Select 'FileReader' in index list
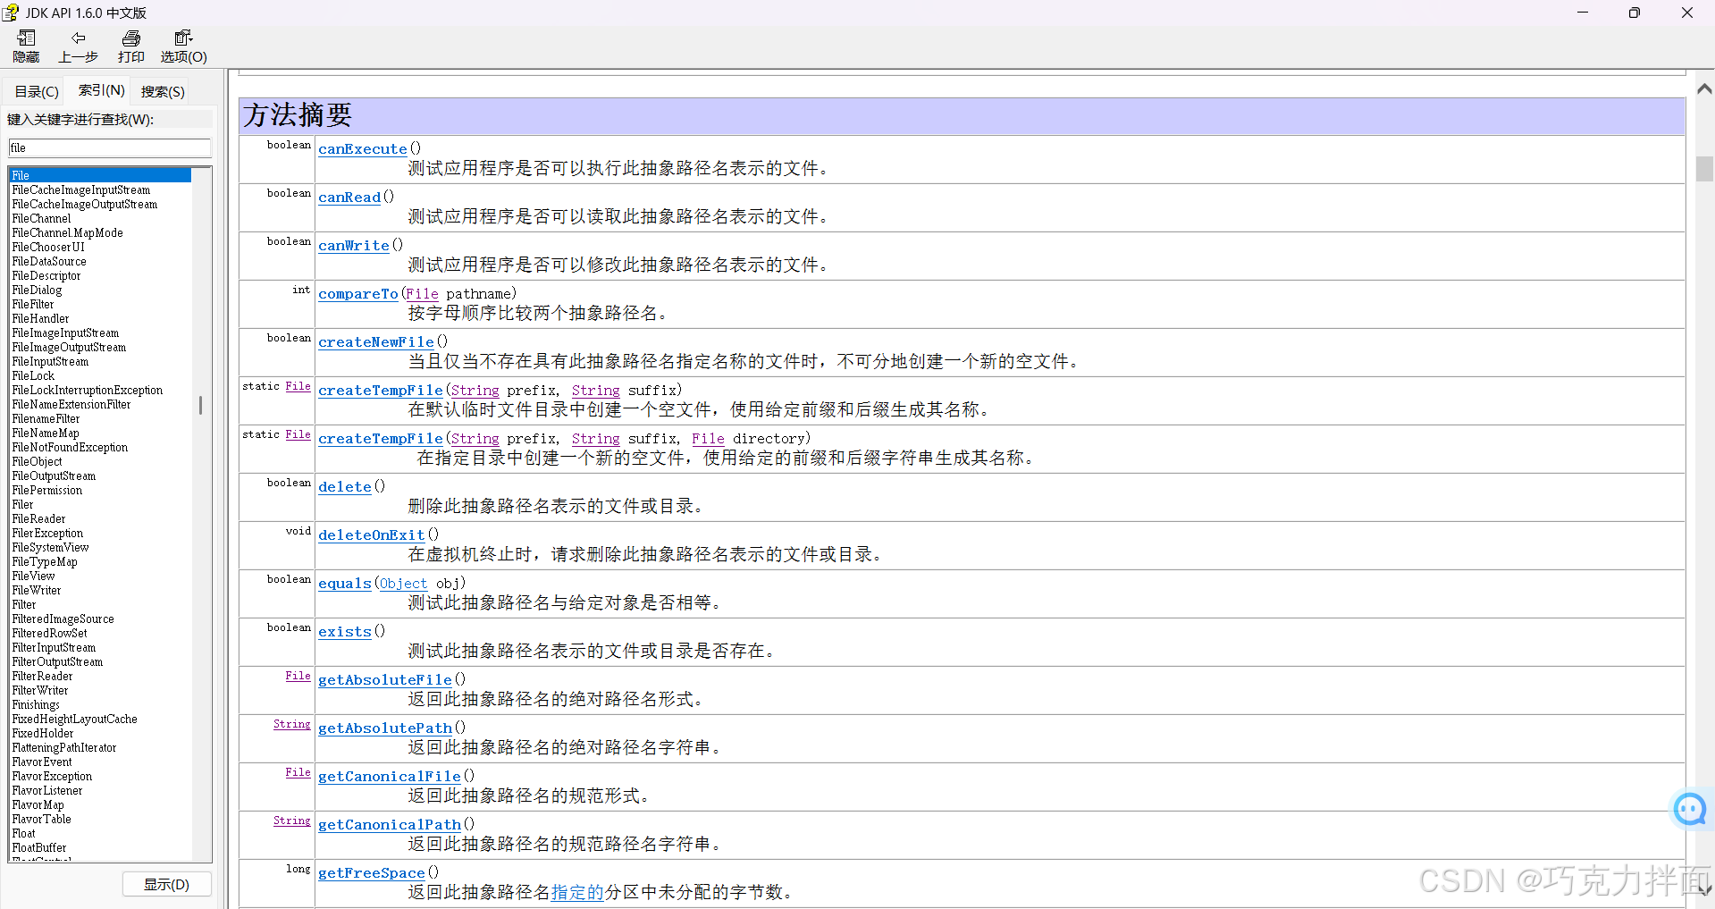Image resolution: width=1715 pixels, height=909 pixels. tap(38, 518)
